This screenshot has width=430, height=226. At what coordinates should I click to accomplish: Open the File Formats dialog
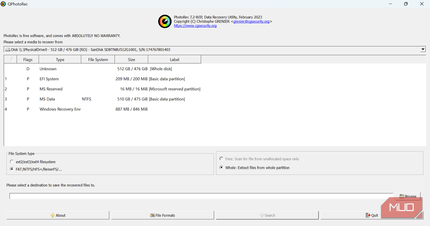[x=163, y=215]
